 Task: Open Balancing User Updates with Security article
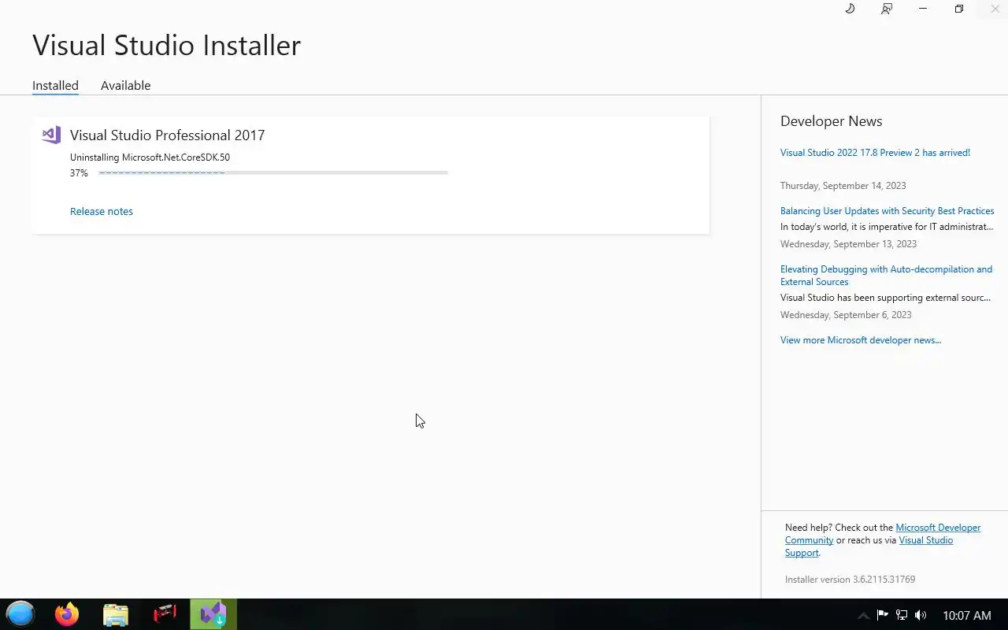point(887,211)
